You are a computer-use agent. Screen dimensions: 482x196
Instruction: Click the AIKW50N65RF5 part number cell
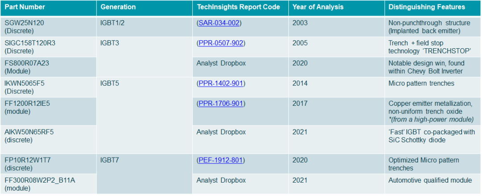pos(29,135)
